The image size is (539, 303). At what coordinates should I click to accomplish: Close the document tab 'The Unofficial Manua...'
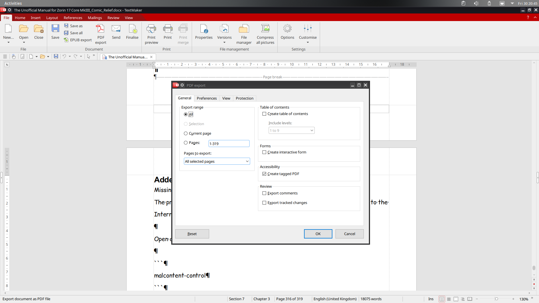pyautogui.click(x=151, y=57)
